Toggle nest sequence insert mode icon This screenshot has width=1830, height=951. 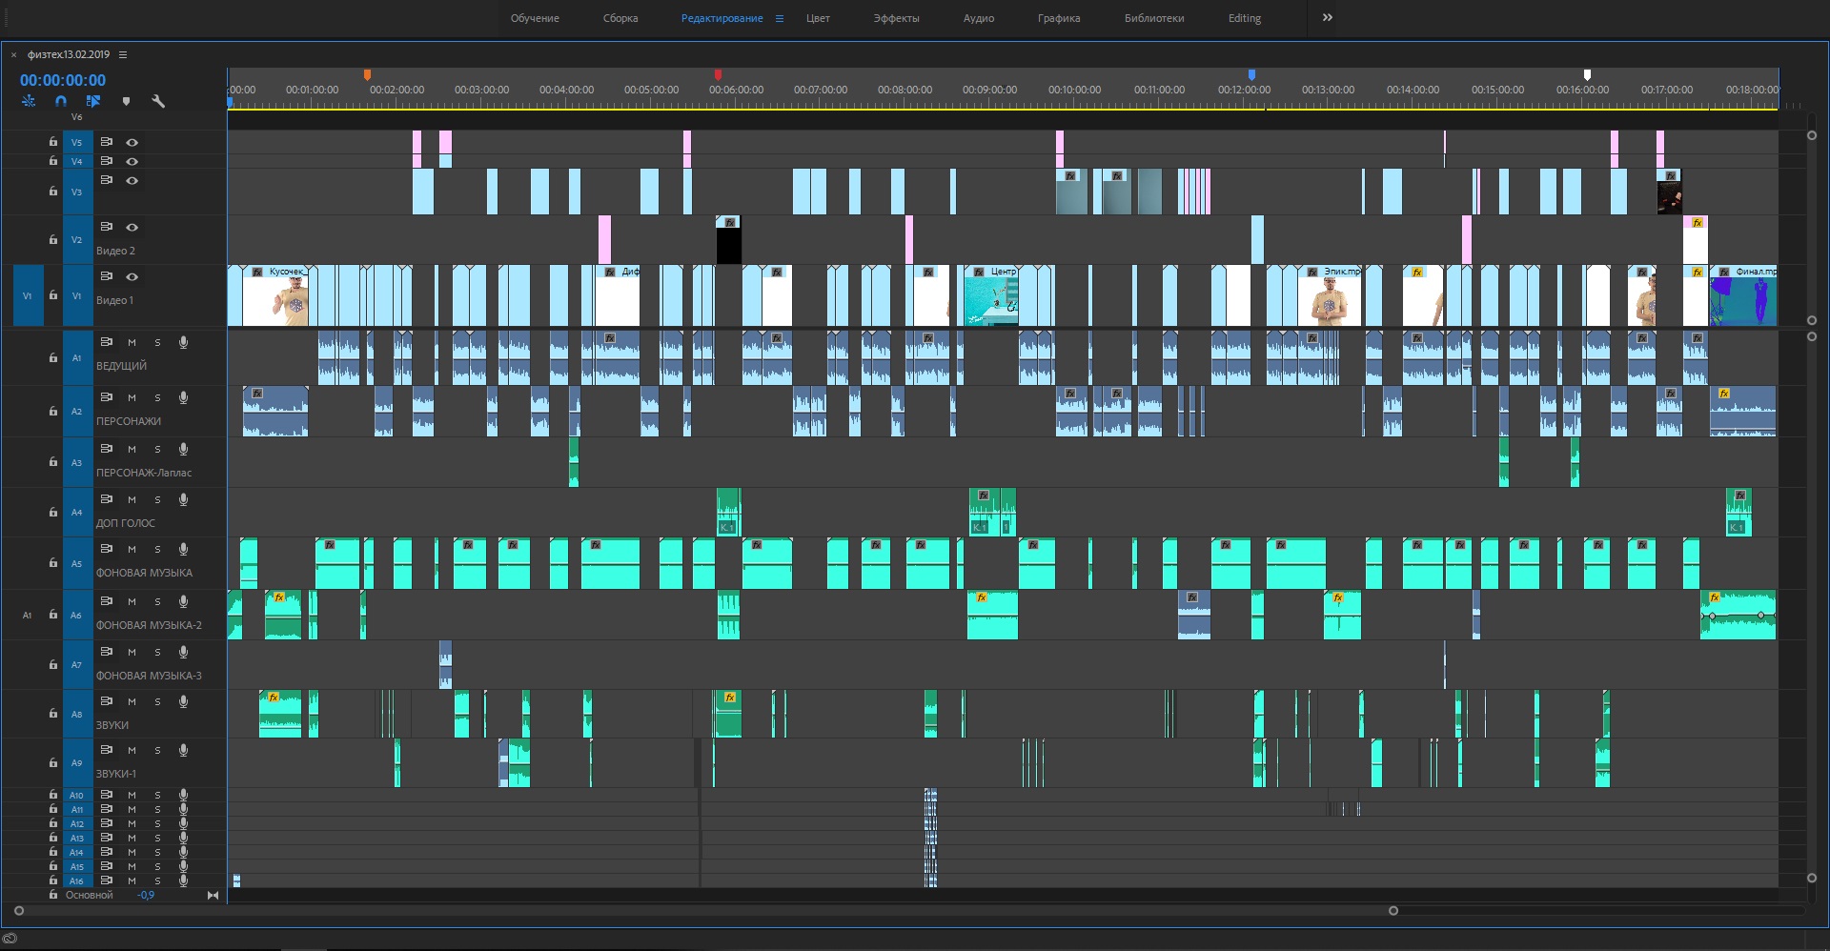[29, 101]
